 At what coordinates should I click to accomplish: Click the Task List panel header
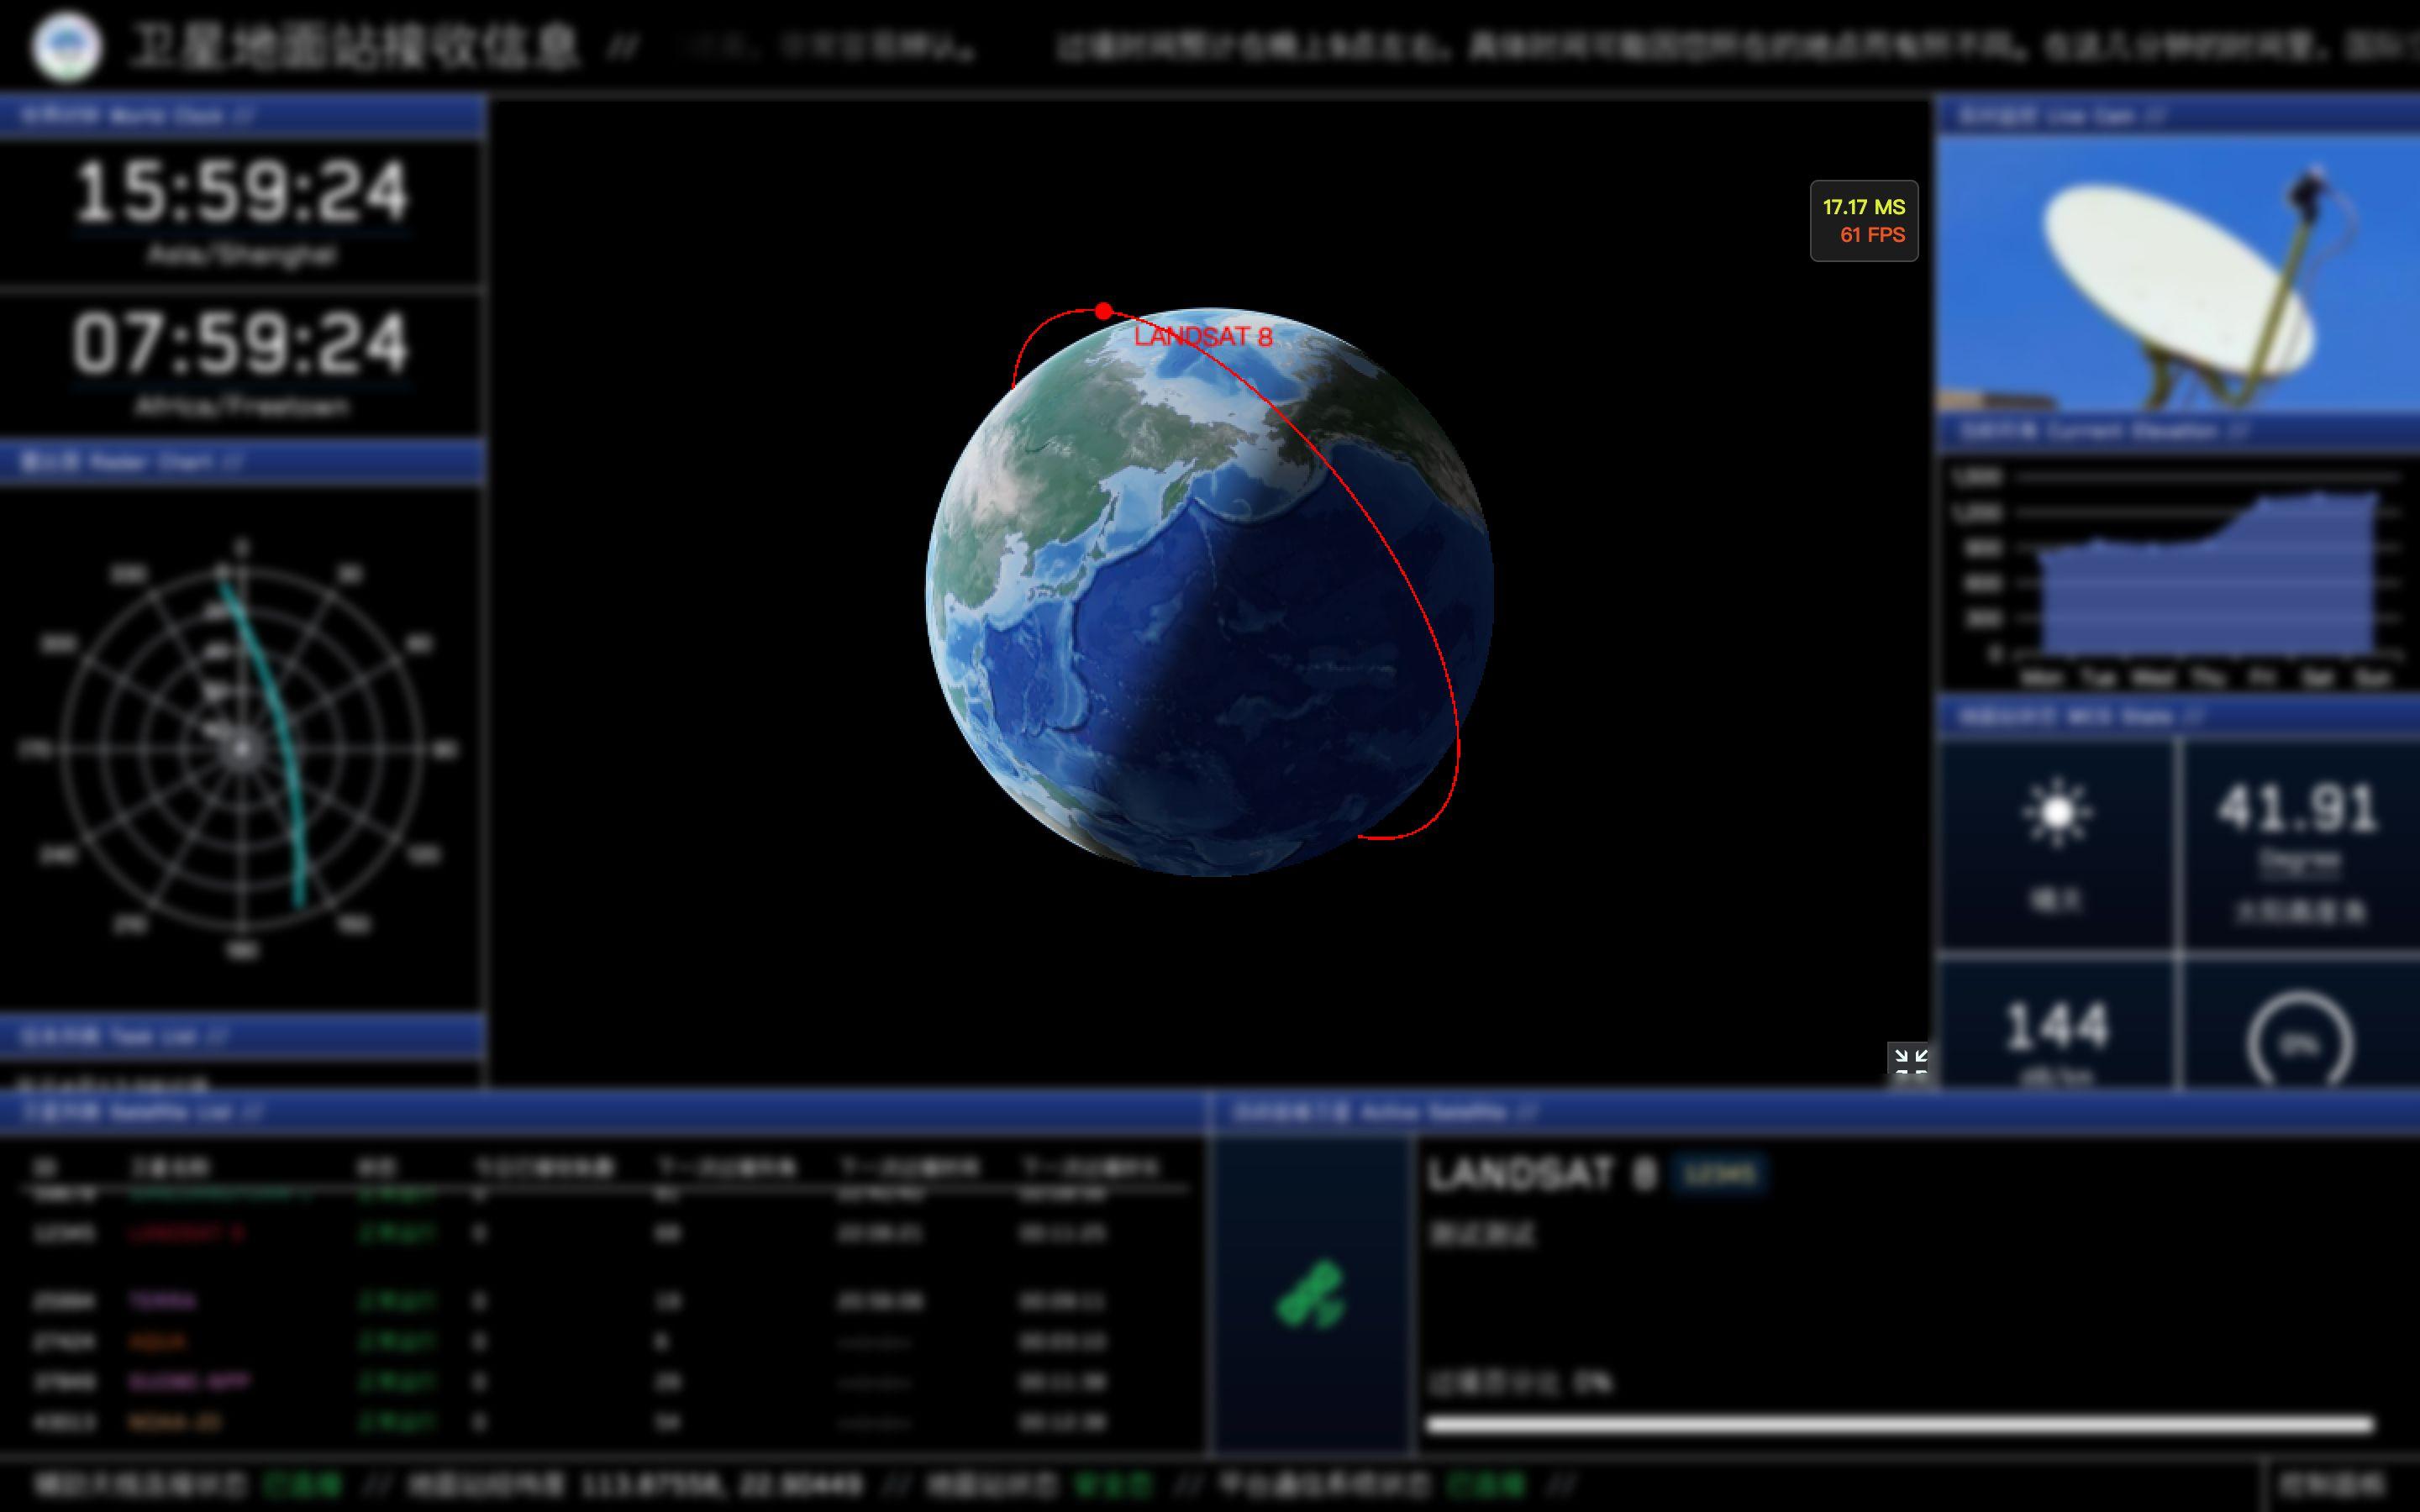click(243, 1036)
